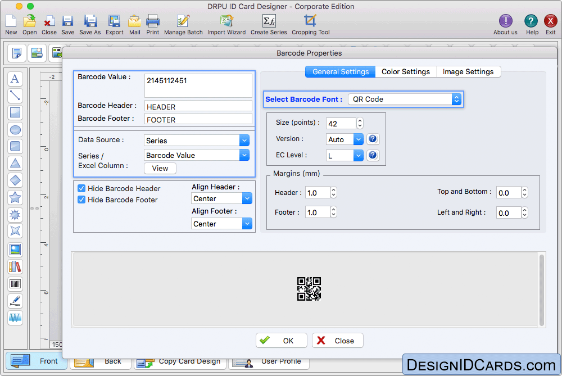Open the EC Level dropdown
Screen dimensions: 562x376
pyautogui.click(x=345, y=156)
